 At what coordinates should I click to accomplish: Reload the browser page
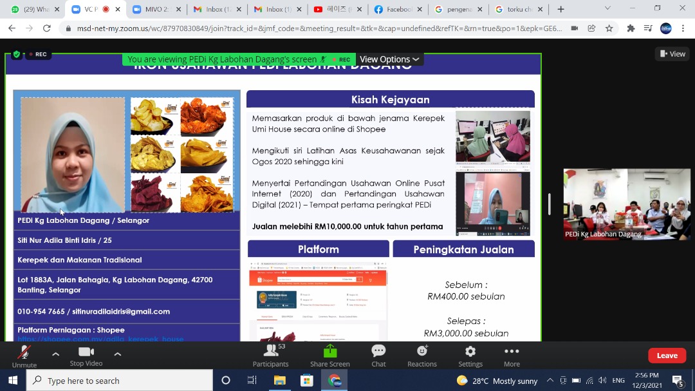click(x=46, y=28)
